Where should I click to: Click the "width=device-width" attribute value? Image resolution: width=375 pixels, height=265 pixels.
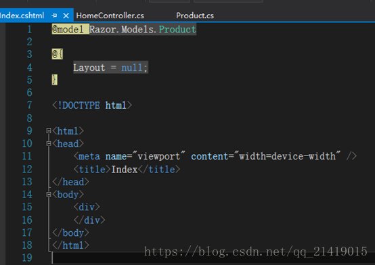point(287,156)
